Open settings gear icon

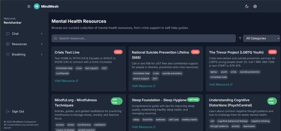(x=255, y=7)
